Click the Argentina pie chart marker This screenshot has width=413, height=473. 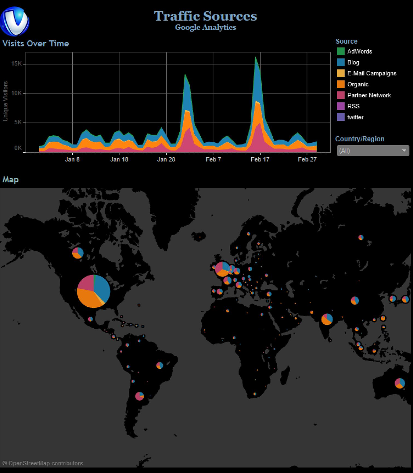pyautogui.click(x=139, y=396)
